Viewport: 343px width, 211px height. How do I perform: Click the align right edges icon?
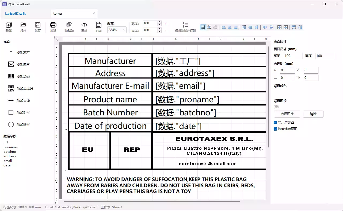pyautogui.click(x=236, y=27)
